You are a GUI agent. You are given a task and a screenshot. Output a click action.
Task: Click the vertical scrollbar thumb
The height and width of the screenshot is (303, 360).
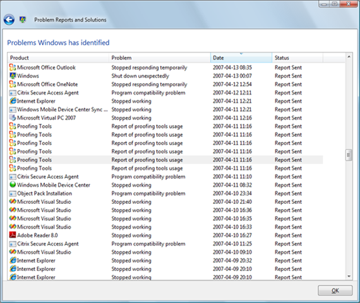[x=349, y=155]
